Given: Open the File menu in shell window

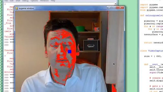Looking at the screenshot, I should click(6, 1).
